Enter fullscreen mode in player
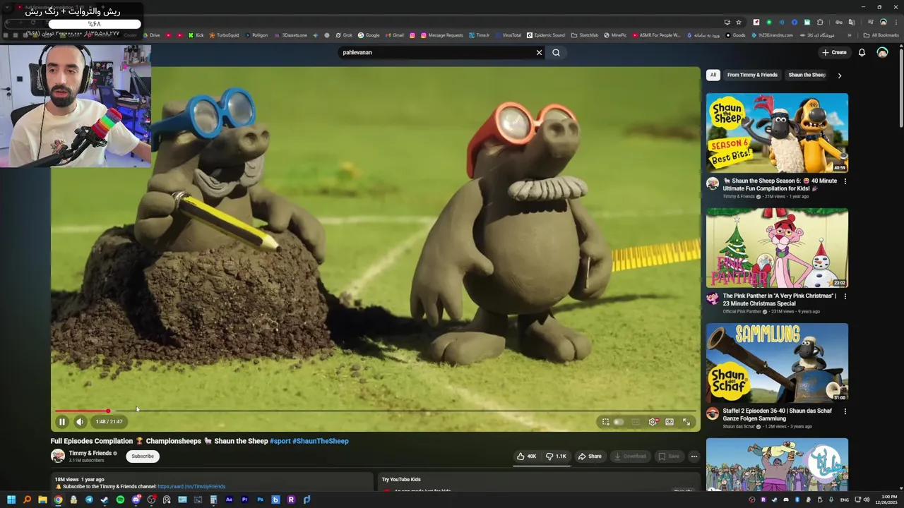 coord(686,422)
